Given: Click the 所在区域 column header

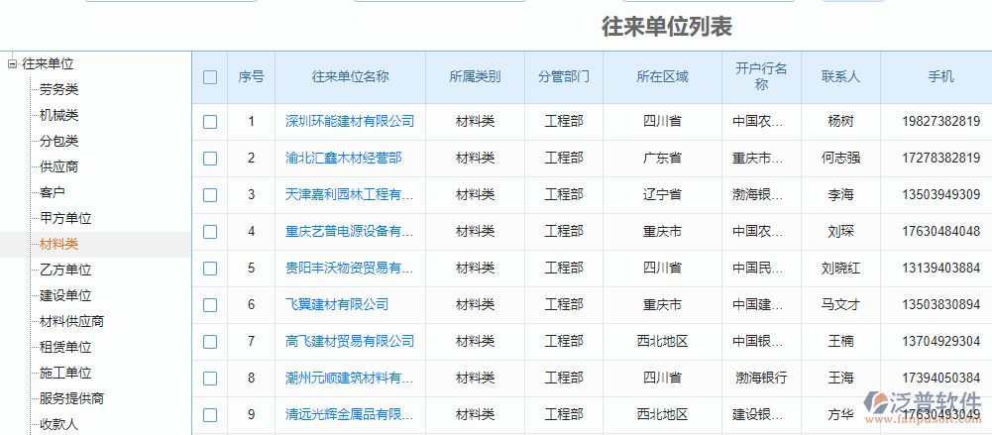Looking at the screenshot, I should tap(662, 77).
